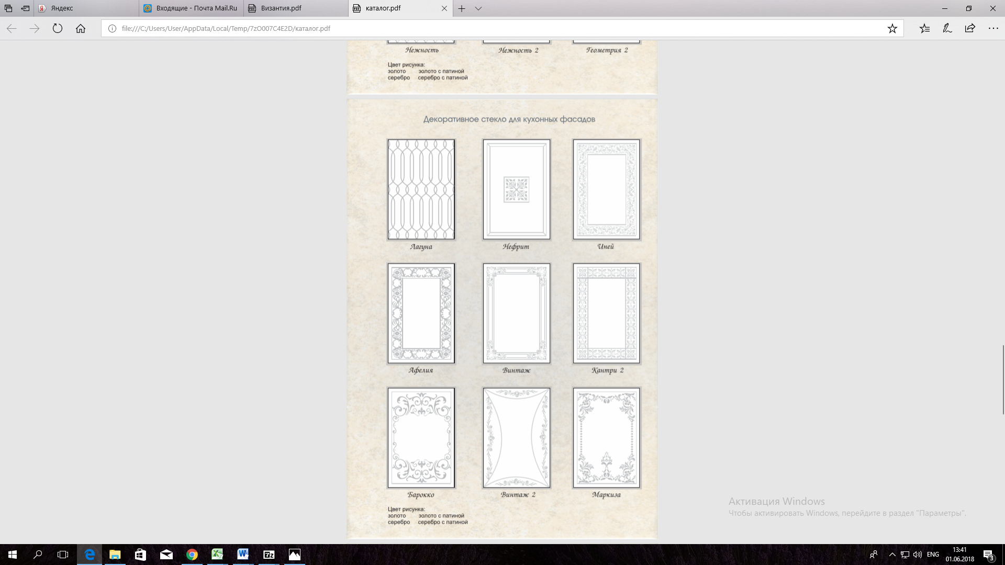This screenshot has height=565, width=1005.
Task: Click the Add notes pen icon
Action: pyautogui.click(x=947, y=29)
